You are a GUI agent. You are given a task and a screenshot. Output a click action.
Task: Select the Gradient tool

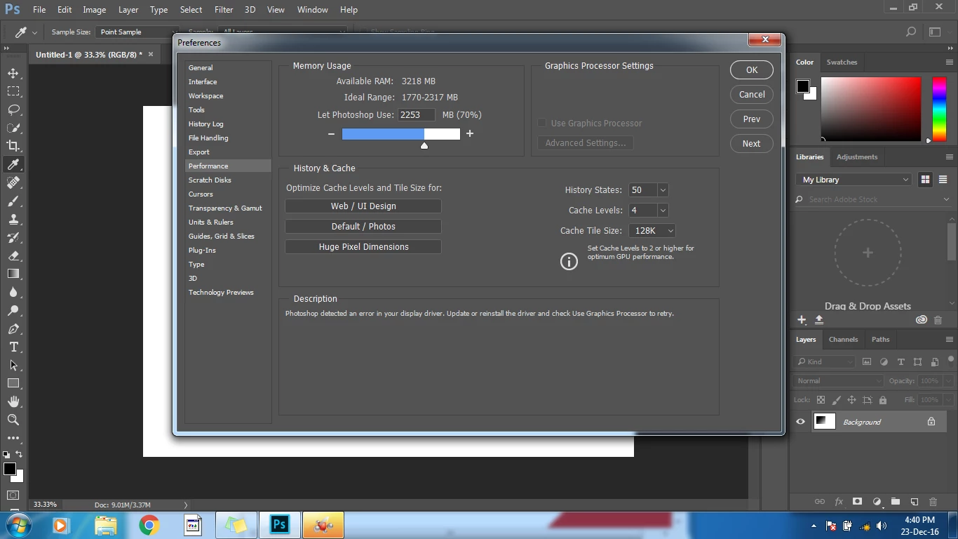click(13, 274)
